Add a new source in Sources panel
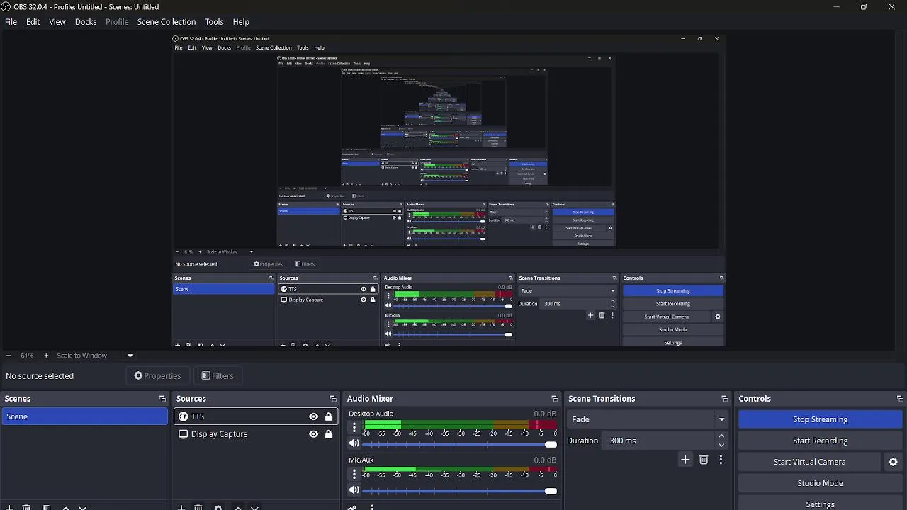 pyautogui.click(x=181, y=507)
